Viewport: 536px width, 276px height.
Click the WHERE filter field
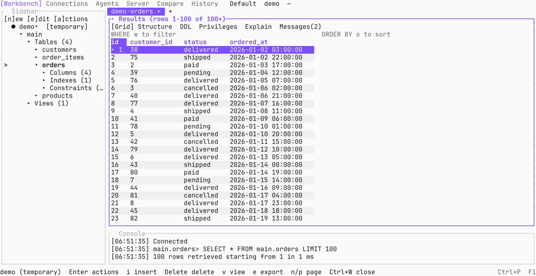pyautogui.click(x=143, y=34)
